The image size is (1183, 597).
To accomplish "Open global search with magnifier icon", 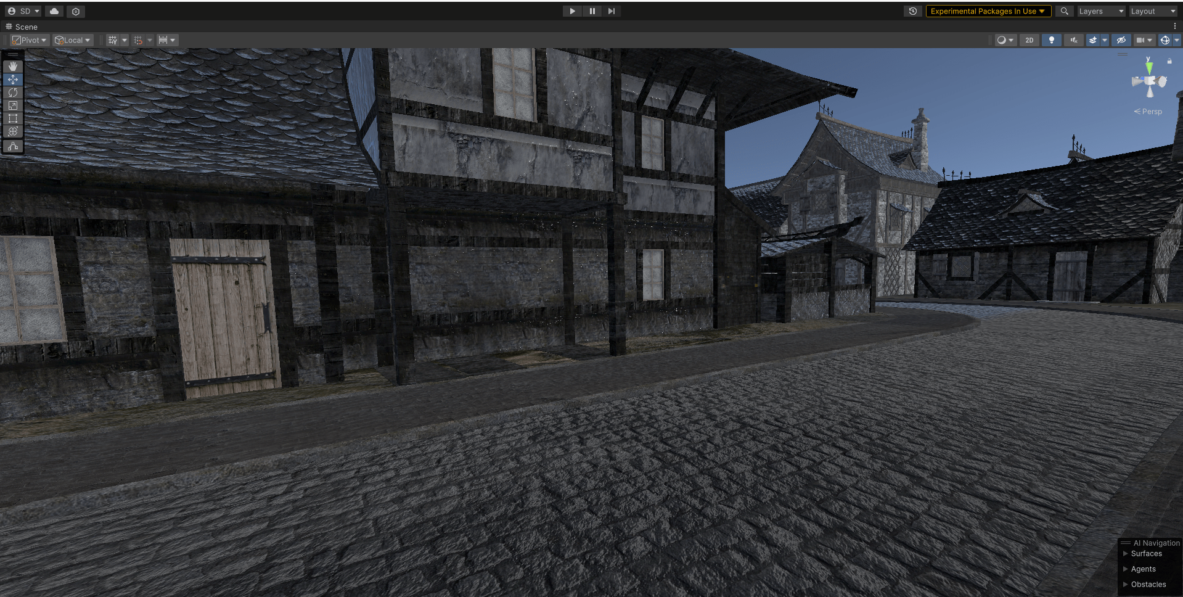I will (1064, 11).
